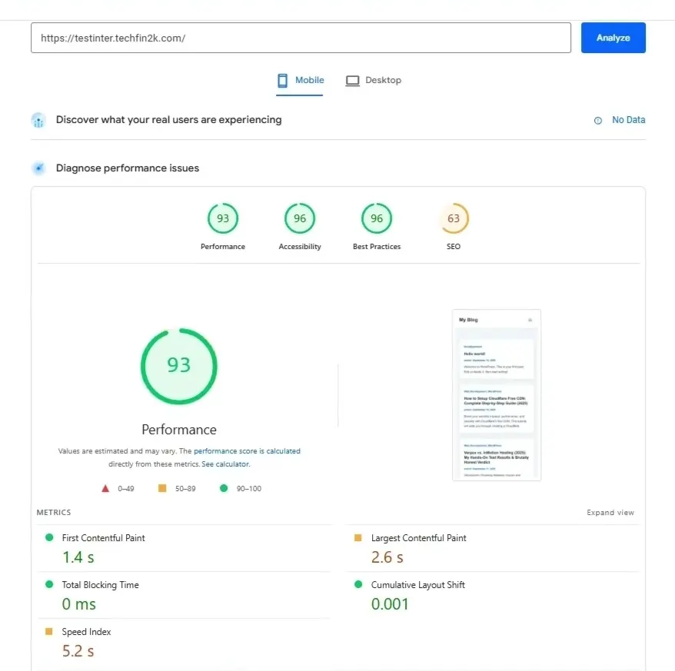Image resolution: width=675 pixels, height=671 pixels.
Task: Open the performance score is calculated link
Action: 247,451
